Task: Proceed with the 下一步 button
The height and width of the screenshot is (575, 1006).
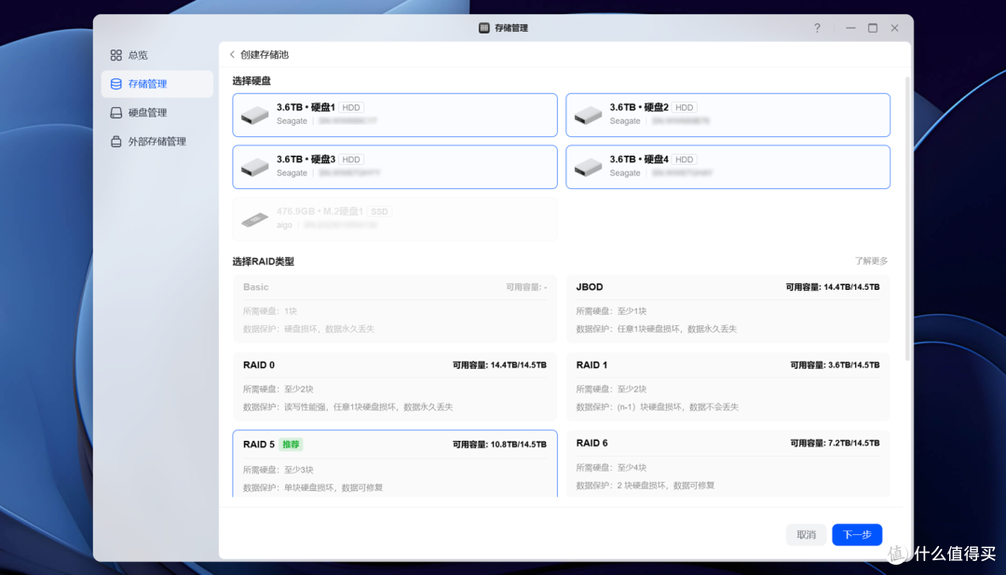Action: tap(857, 535)
